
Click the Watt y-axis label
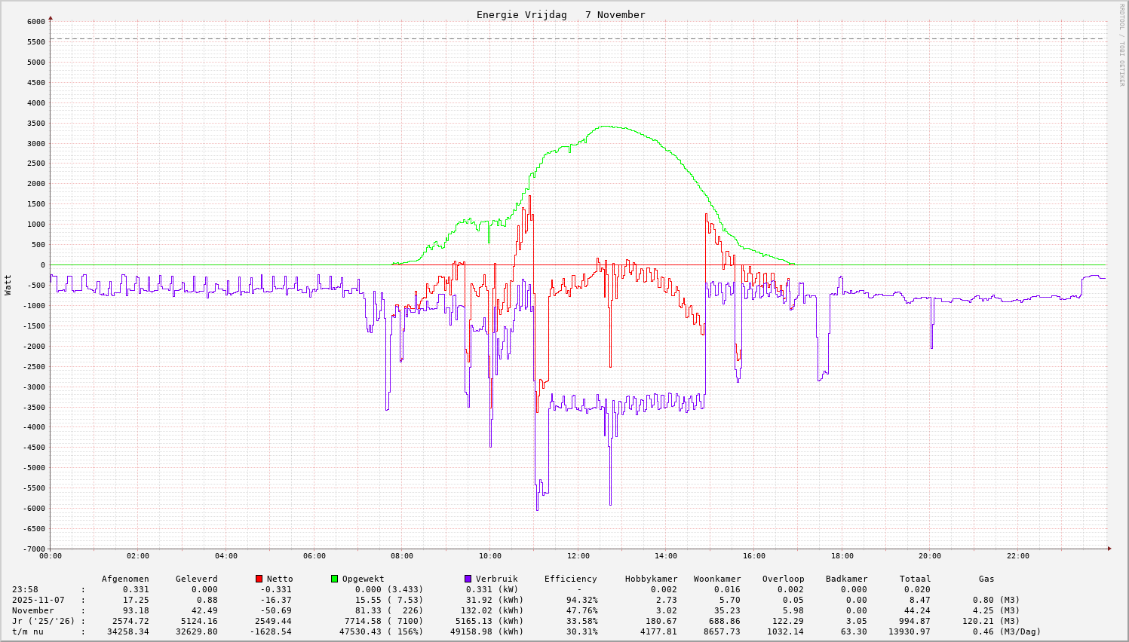8,284
